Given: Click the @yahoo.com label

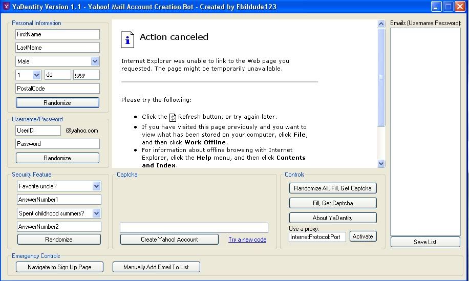Looking at the screenshot, I should 82,131.
